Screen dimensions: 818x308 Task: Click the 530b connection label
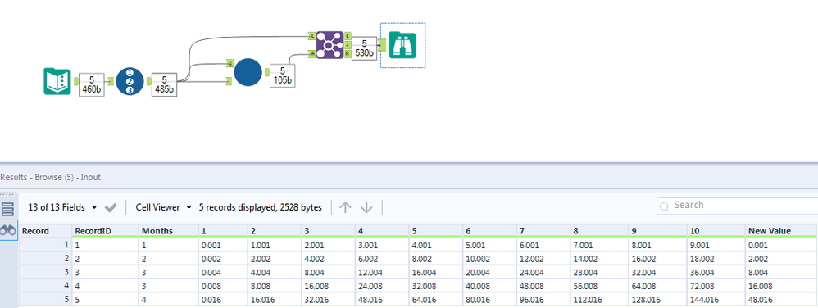364,48
